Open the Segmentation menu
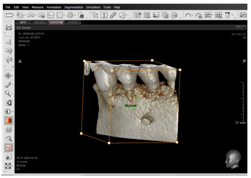 [x=74, y=7]
